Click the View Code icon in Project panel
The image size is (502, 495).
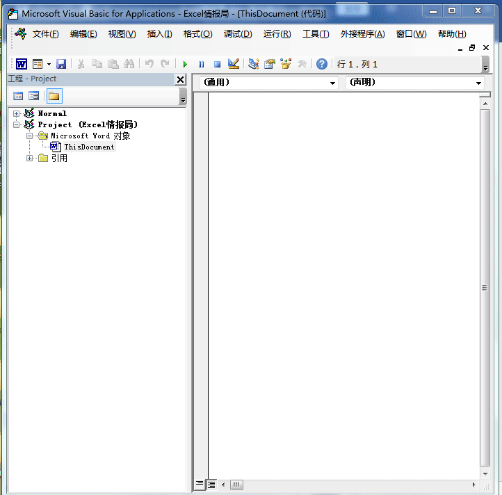point(18,96)
